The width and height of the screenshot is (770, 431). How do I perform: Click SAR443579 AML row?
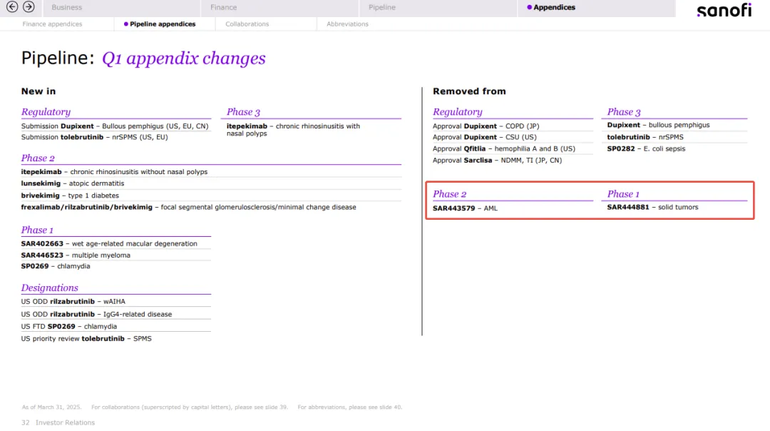[465, 208]
